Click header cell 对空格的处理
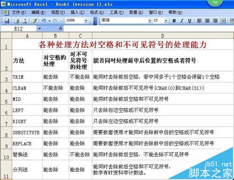The width and height of the screenshot is (234, 180). [56, 61]
